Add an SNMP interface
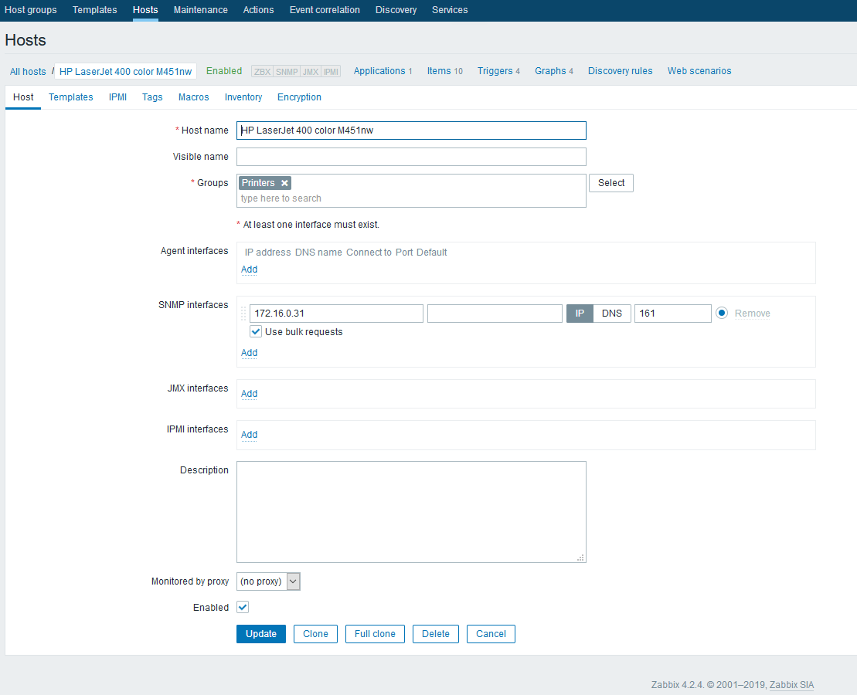Viewport: 857px width, 695px height. [250, 353]
